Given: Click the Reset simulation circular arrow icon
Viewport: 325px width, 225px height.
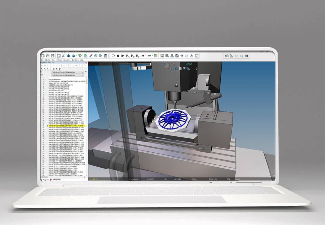Looking at the screenshot, I should point(113,56).
